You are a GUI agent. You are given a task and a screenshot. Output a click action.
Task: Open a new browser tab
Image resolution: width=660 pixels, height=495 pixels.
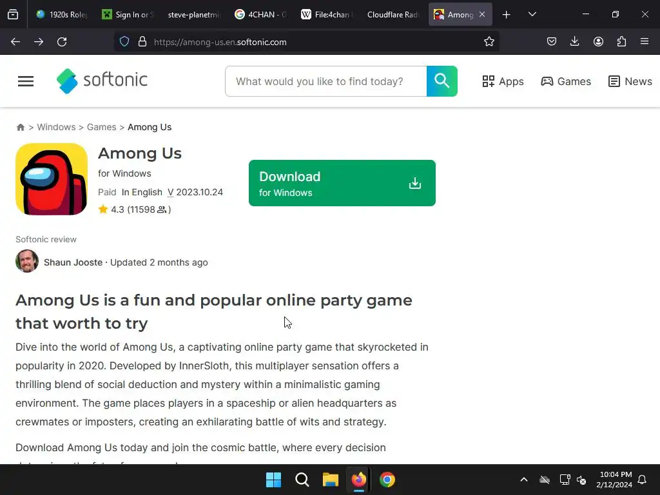(x=507, y=15)
